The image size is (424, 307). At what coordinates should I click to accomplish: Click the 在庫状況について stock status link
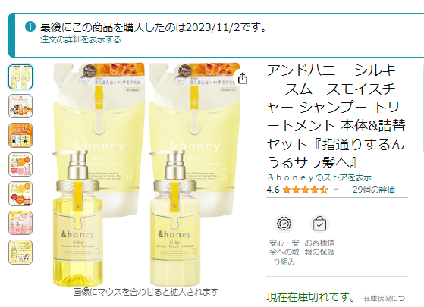(x=385, y=299)
